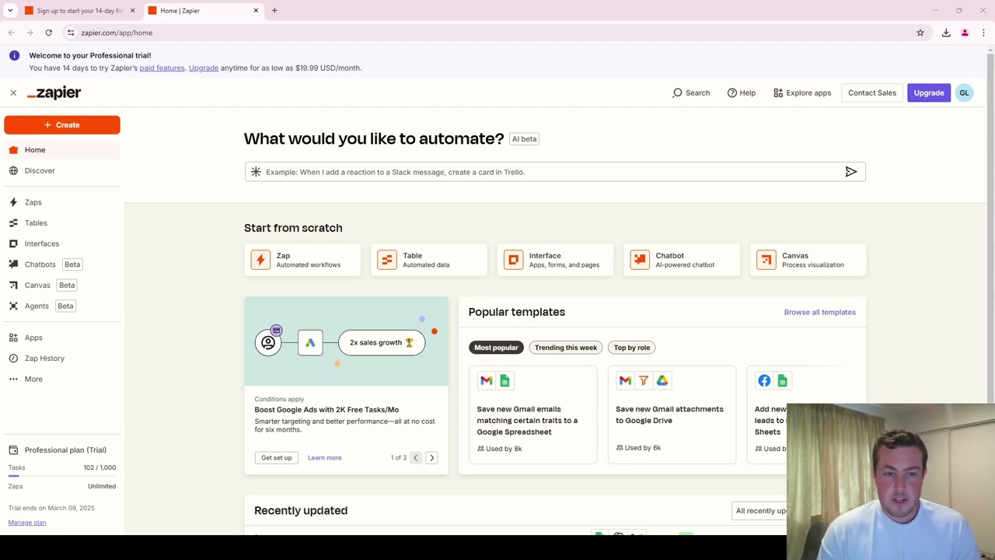
Task: Click the paid features link
Action: point(162,68)
